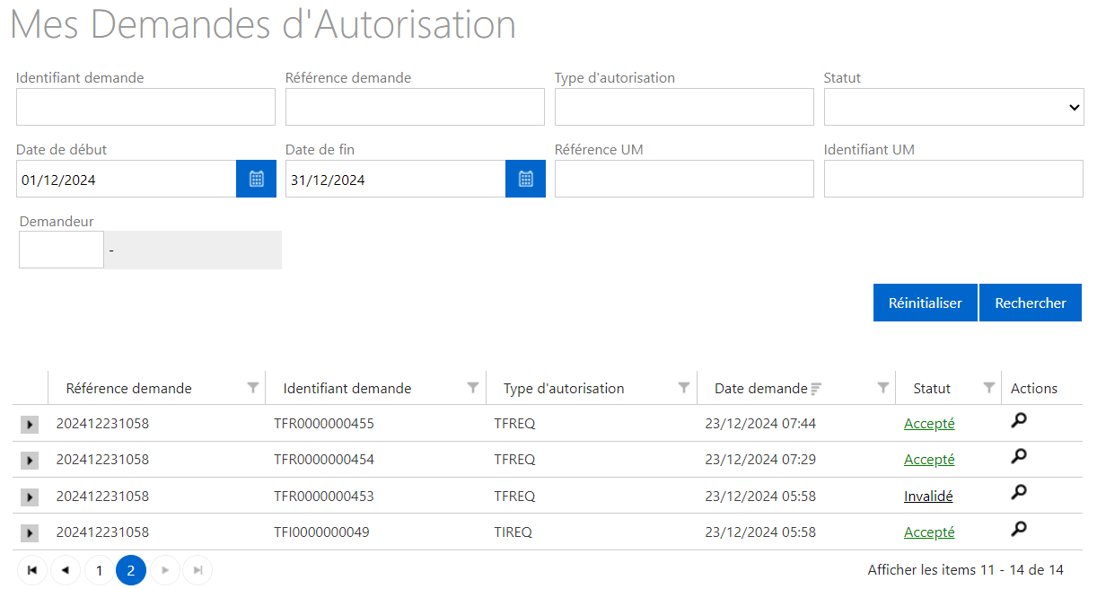Click filter icon on Identifiant demande column
This screenshot has height=589, width=1097.
pos(473,388)
